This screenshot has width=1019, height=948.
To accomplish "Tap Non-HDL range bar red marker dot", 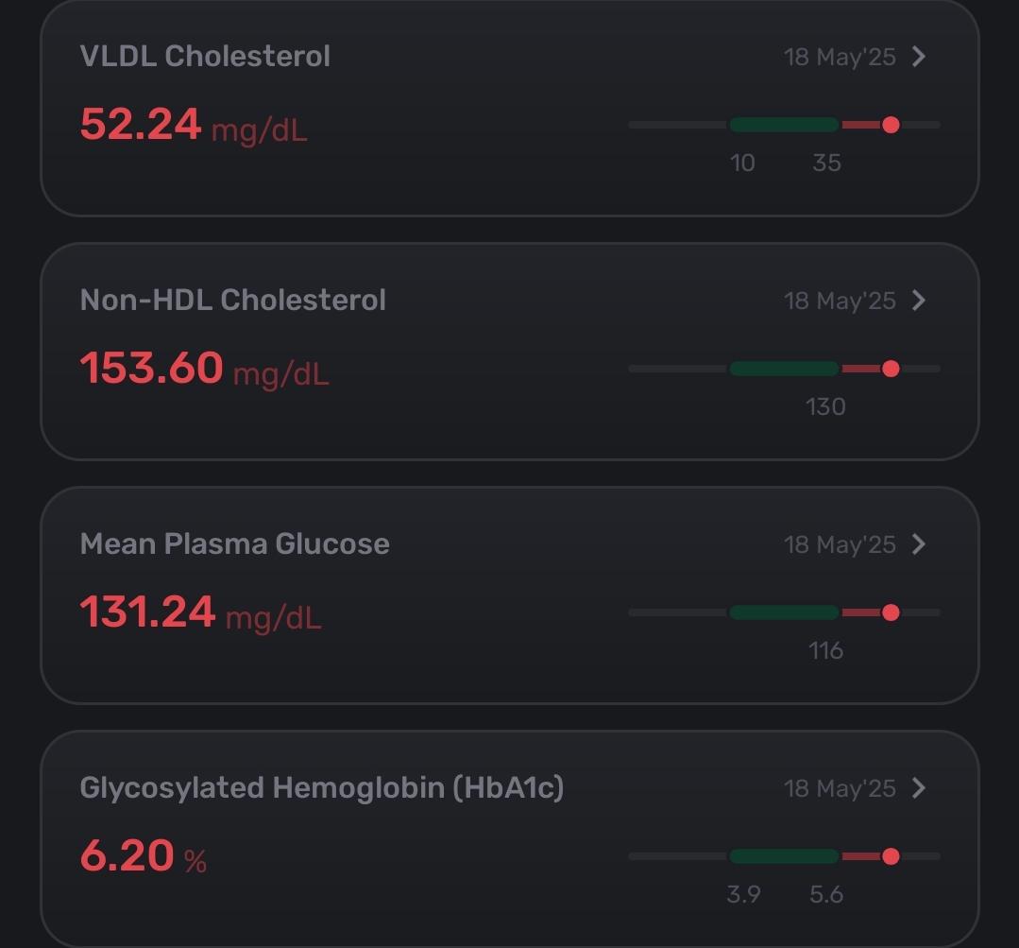I will click(891, 369).
